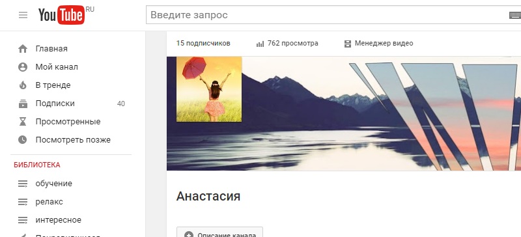Open the обучение playlist
This screenshot has width=521, height=237.
pos(54,184)
